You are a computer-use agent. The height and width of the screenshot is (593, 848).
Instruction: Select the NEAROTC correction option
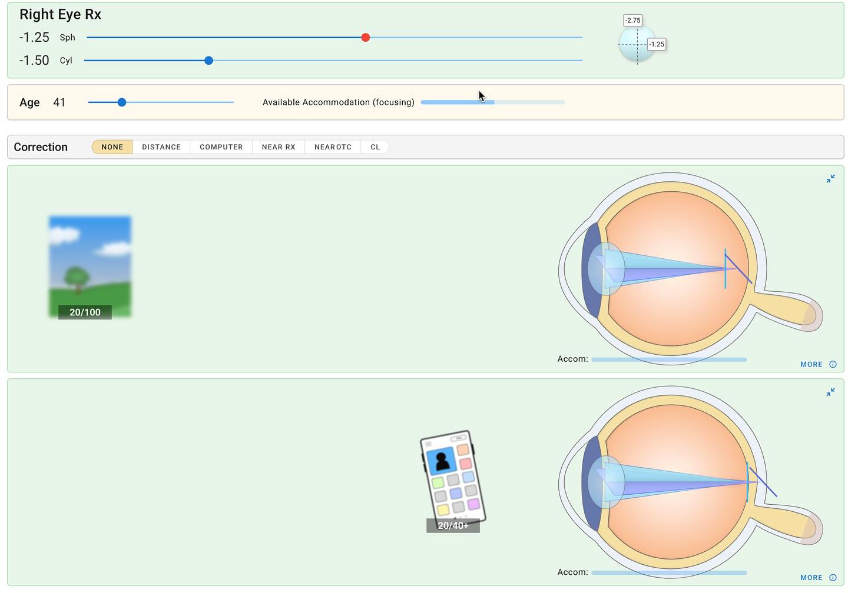[x=333, y=147]
